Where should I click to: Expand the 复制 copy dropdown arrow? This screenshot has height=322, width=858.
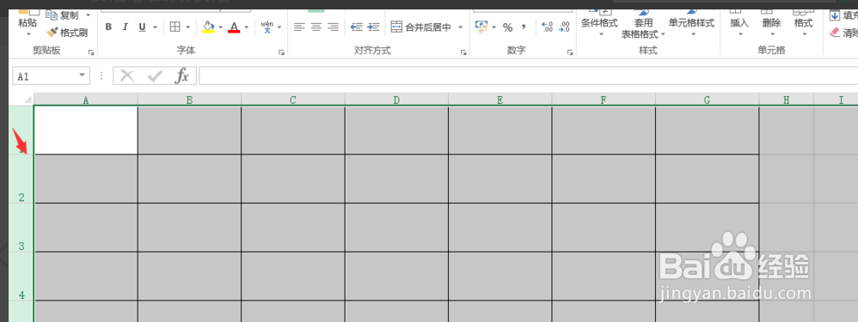88,15
